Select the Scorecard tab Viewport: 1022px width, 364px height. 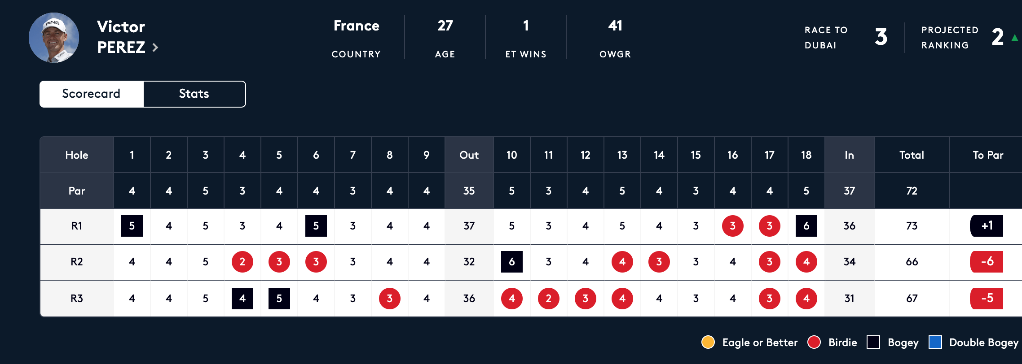(91, 94)
